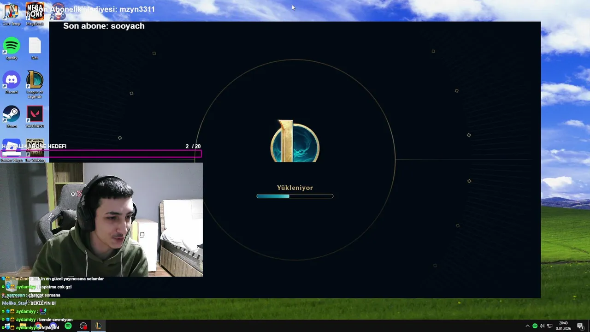Viewport: 590px width, 332px height.
Task: Select the League of Legends desktop shortcut
Action: pos(35,84)
